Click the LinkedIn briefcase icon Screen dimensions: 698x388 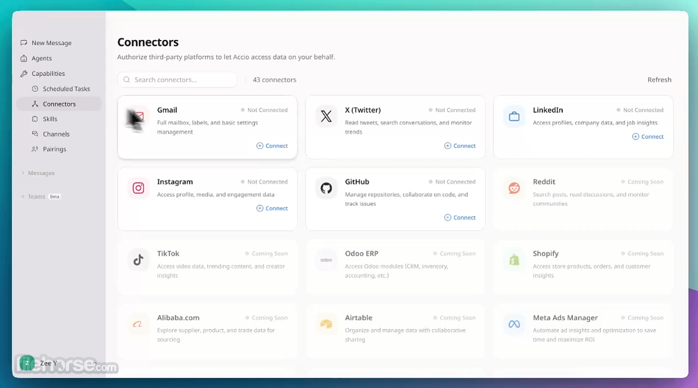[x=514, y=116]
